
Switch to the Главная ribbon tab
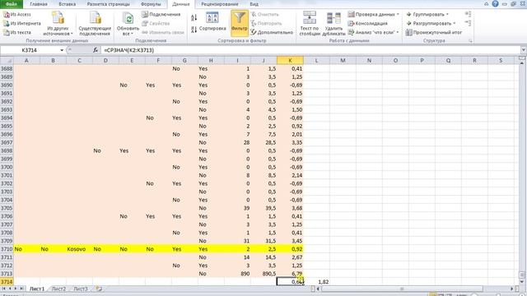click(x=39, y=4)
